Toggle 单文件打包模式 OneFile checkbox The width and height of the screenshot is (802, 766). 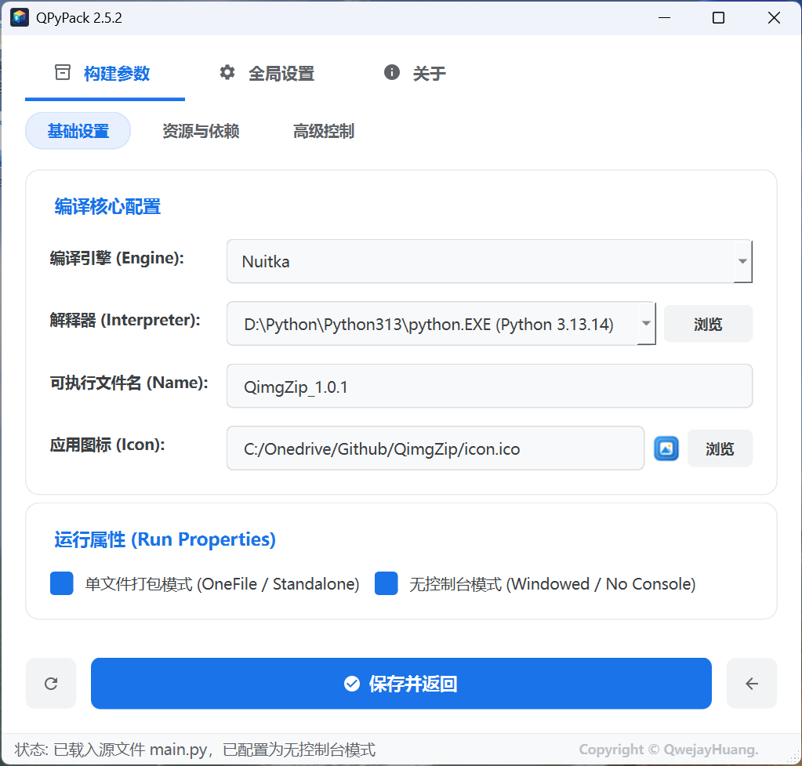pos(61,583)
